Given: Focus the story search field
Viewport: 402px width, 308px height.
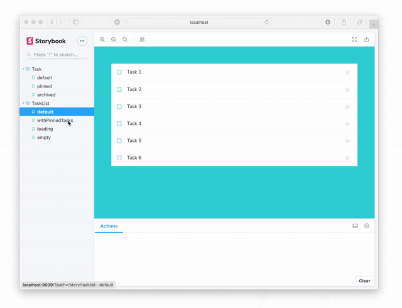Looking at the screenshot, I should point(57,55).
